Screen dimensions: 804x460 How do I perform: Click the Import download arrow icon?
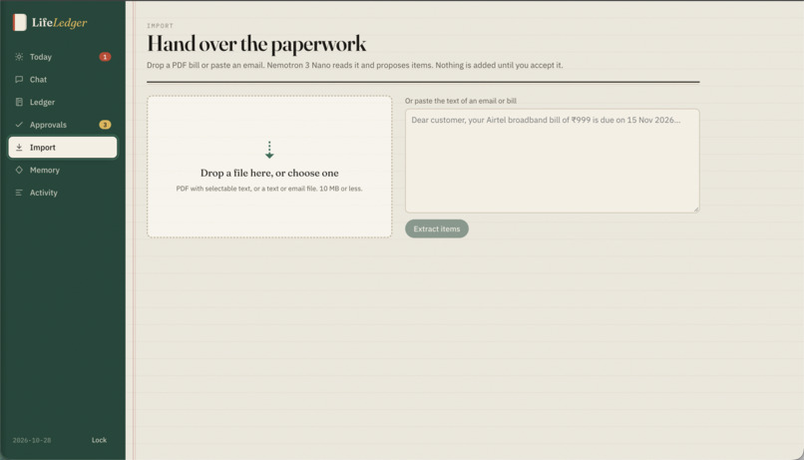pos(19,147)
